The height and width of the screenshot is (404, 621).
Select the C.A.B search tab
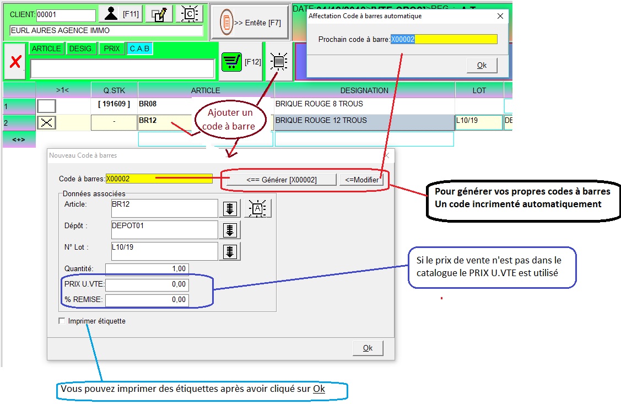(x=139, y=49)
